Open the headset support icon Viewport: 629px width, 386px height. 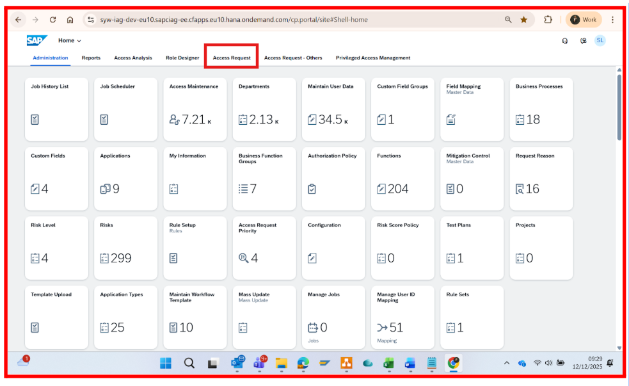point(565,40)
